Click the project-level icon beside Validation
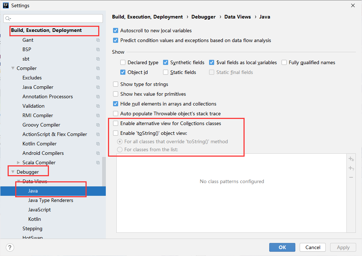Screen dimensions: 362x256 pos(98,106)
